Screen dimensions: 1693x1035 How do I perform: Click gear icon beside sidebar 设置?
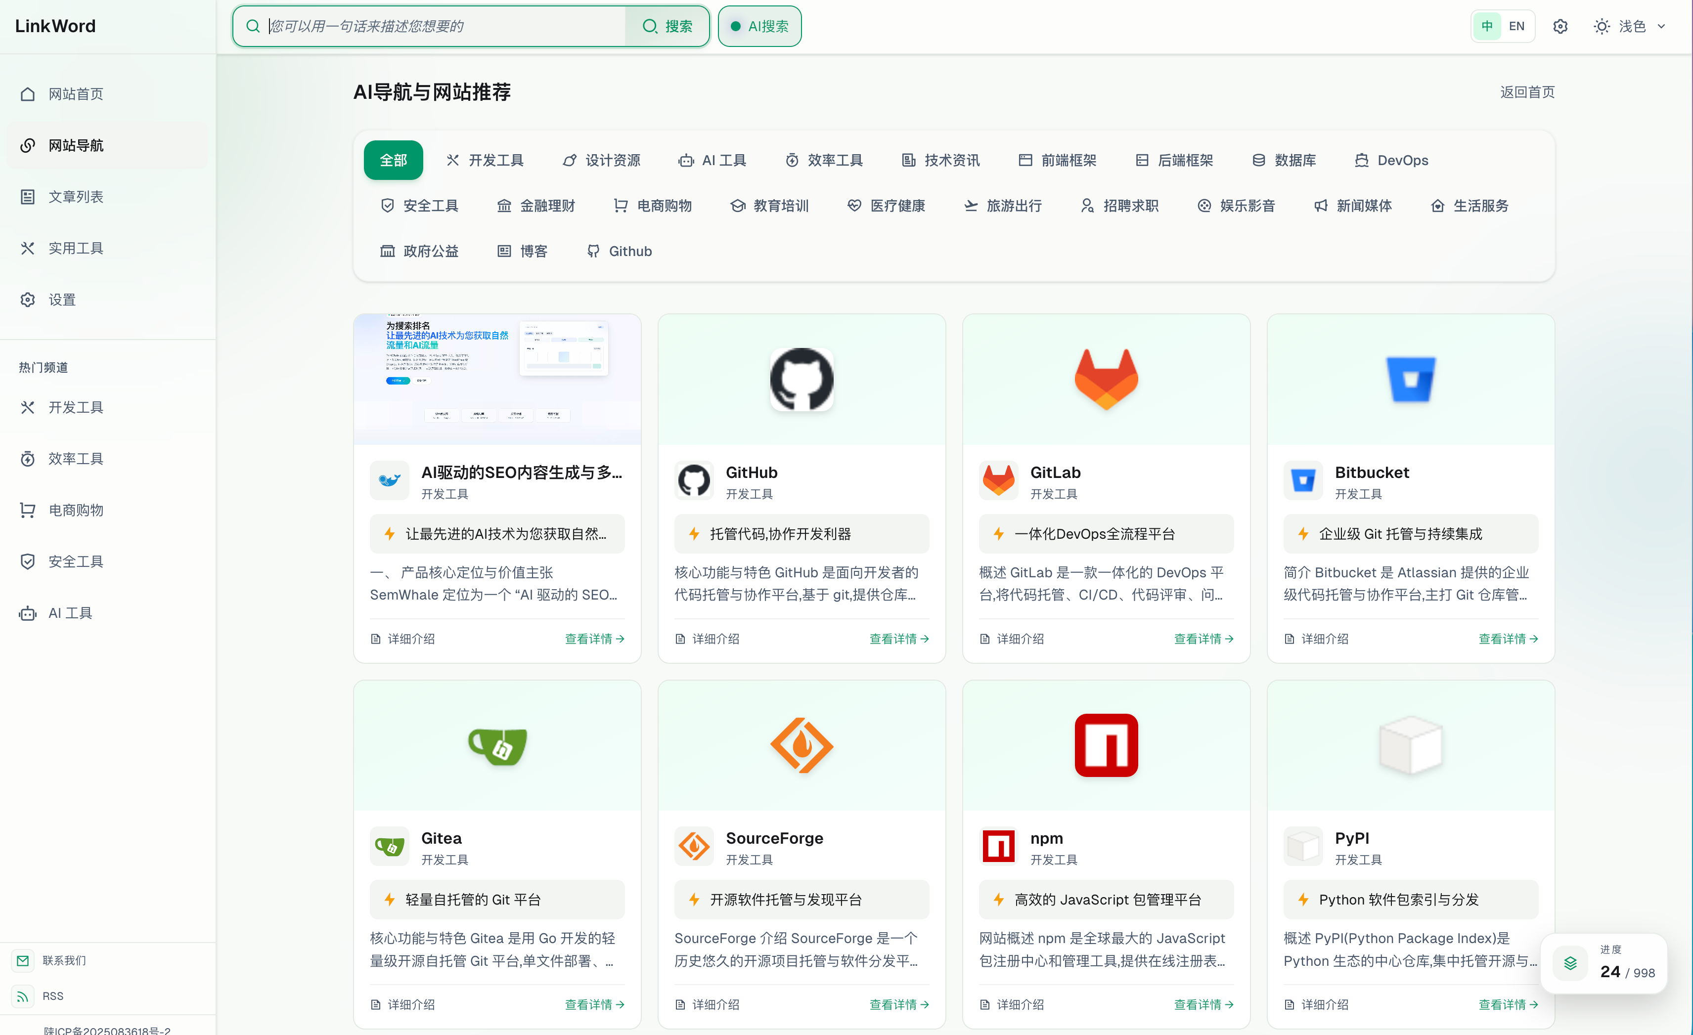28,300
